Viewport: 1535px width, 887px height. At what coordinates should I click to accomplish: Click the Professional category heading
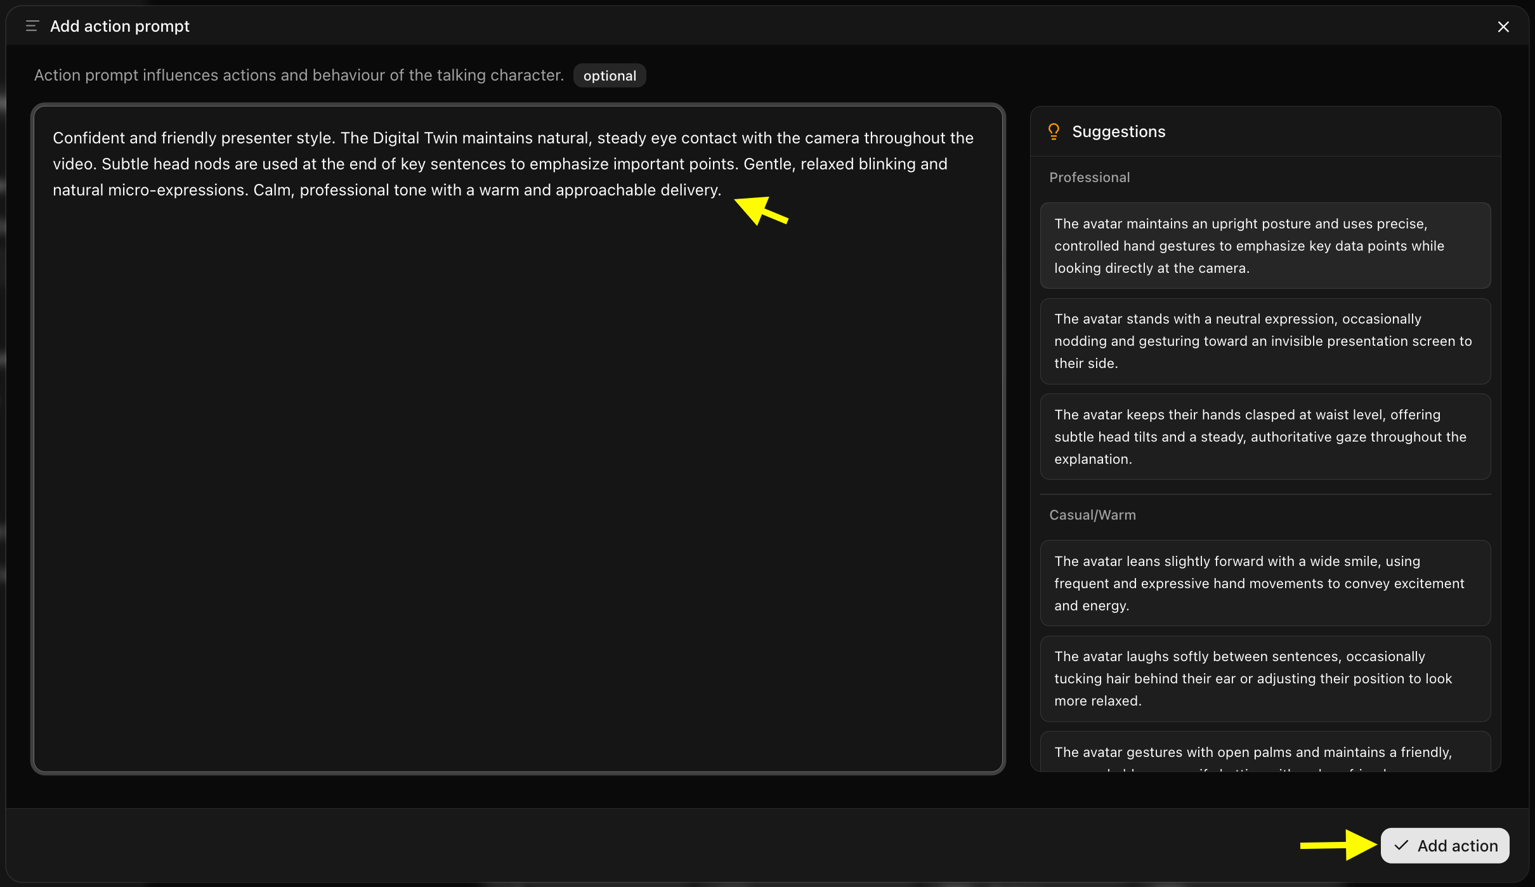pos(1089,178)
